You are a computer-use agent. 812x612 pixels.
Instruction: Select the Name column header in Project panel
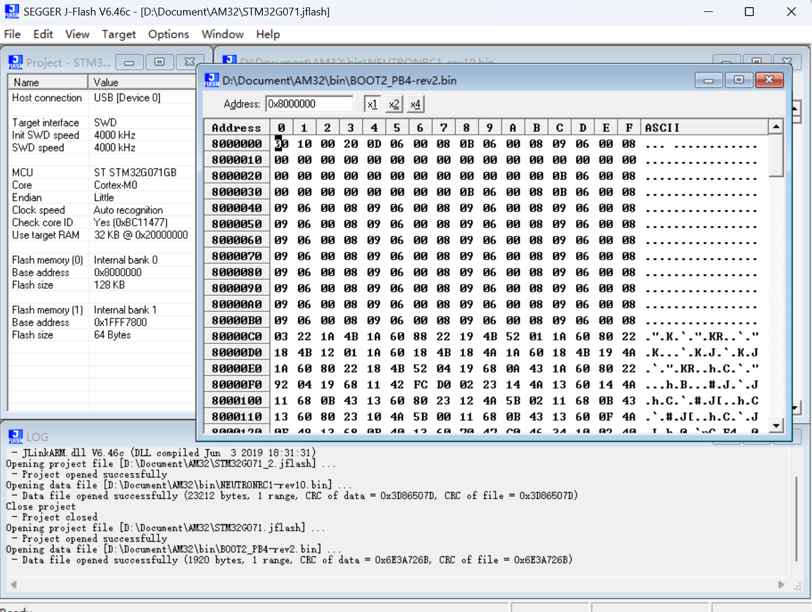tap(48, 82)
